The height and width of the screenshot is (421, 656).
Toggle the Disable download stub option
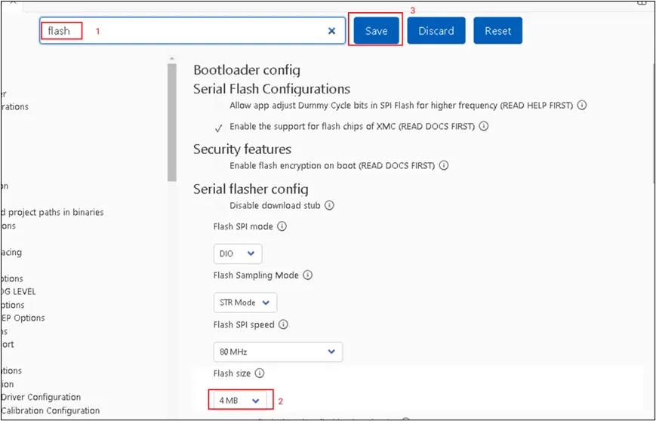point(219,205)
